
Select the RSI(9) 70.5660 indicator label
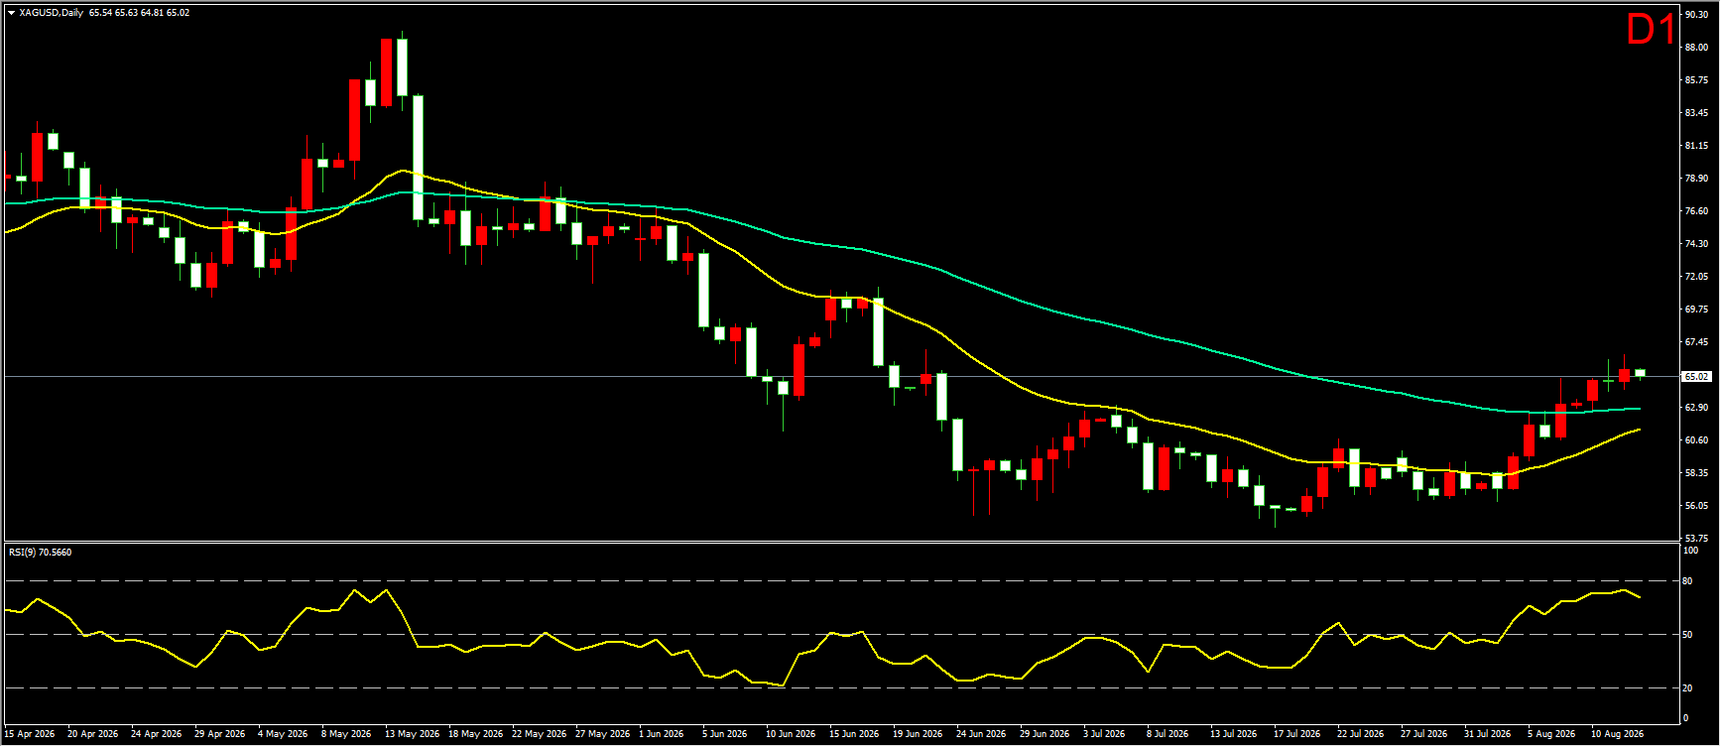click(x=40, y=553)
